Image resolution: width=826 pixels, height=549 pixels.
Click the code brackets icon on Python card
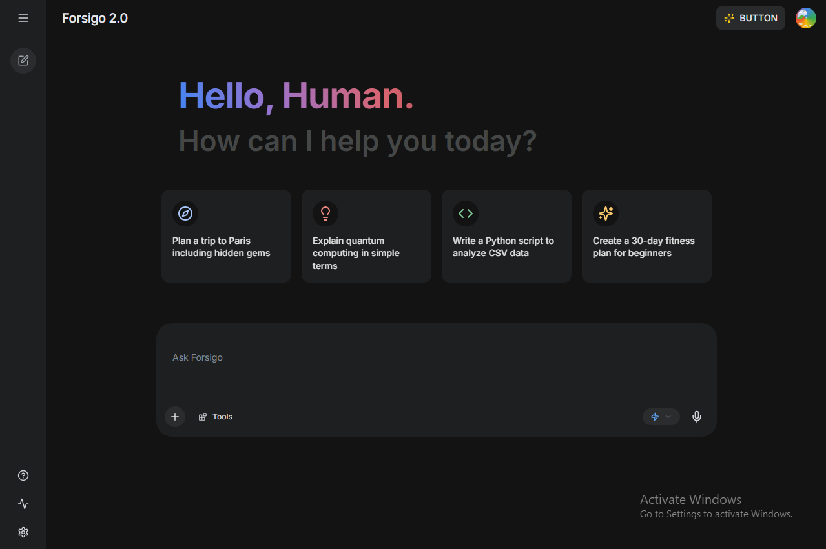click(466, 214)
